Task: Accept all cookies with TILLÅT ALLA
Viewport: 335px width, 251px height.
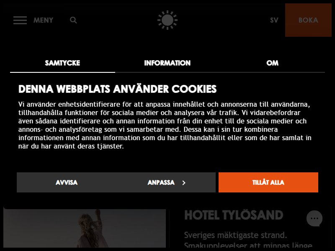Action: point(268,182)
